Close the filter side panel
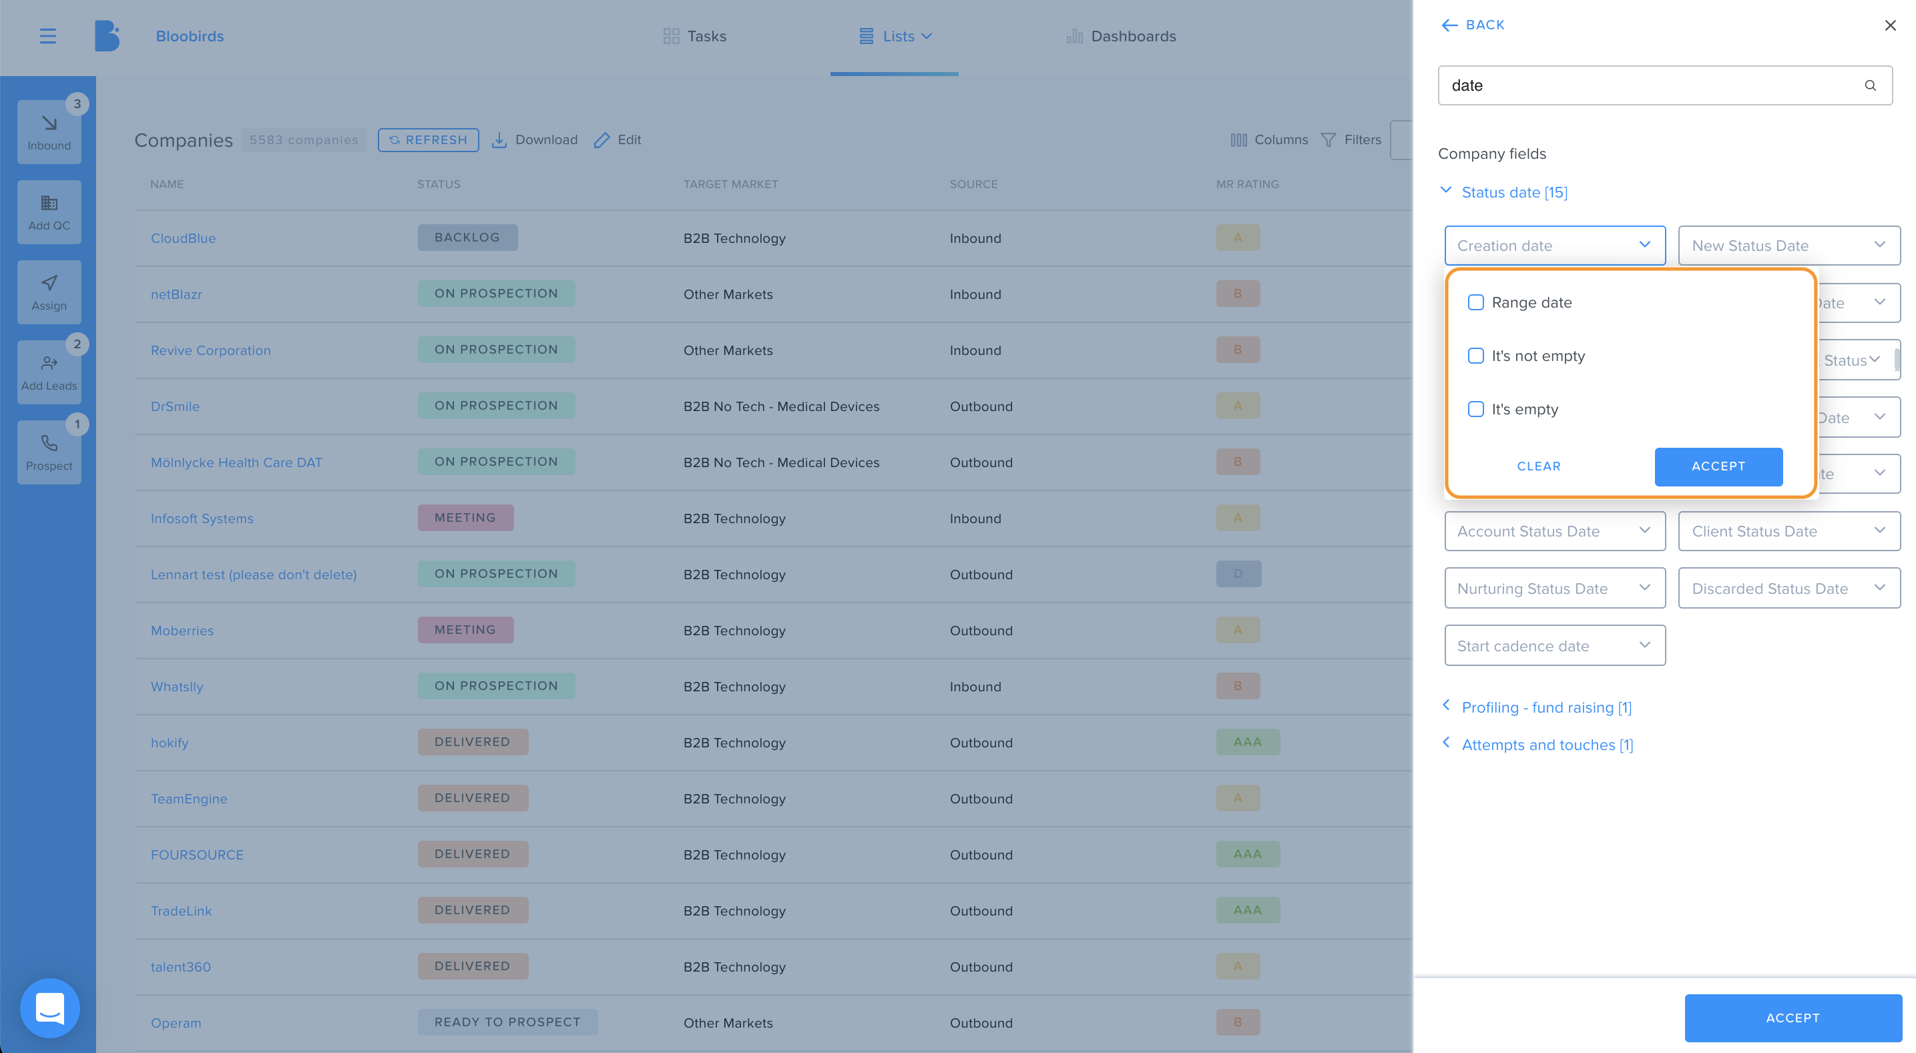The image size is (1916, 1053). 1890,25
